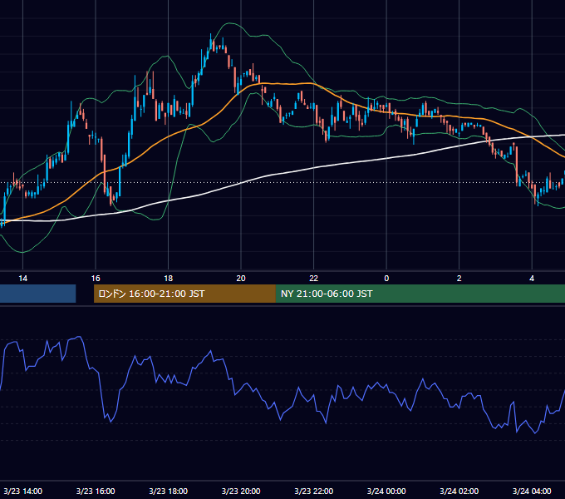Click the 3/23 20:00 date label
This screenshot has width=565, height=499.
click(x=241, y=491)
